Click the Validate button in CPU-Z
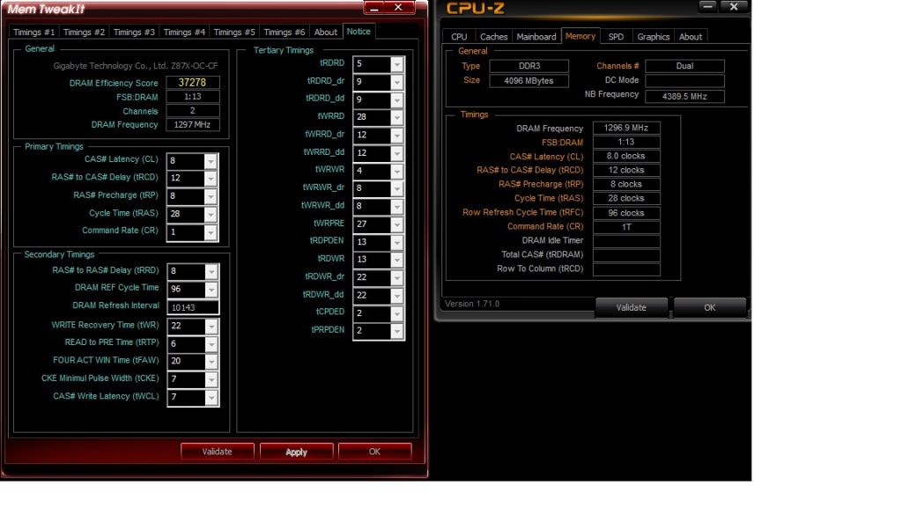 pos(631,307)
